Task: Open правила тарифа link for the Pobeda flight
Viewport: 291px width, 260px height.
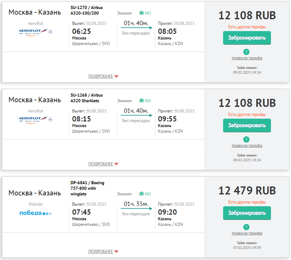Action: (x=247, y=233)
